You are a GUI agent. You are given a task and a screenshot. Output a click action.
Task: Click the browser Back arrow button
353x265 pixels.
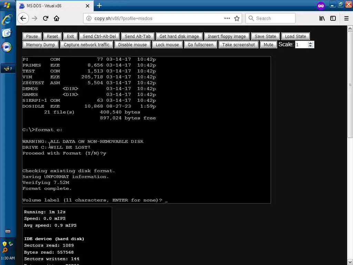pos(23,18)
